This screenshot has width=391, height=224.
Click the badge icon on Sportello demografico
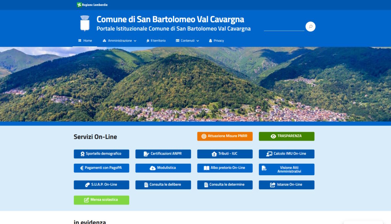(82, 154)
